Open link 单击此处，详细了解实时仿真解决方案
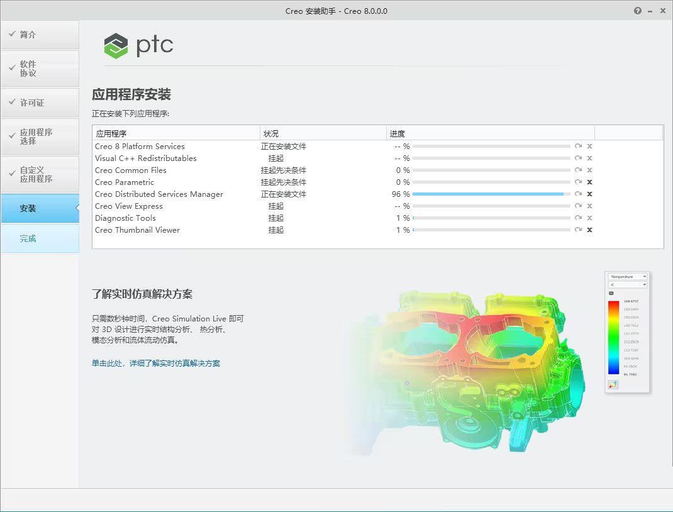The image size is (673, 512). (x=156, y=363)
